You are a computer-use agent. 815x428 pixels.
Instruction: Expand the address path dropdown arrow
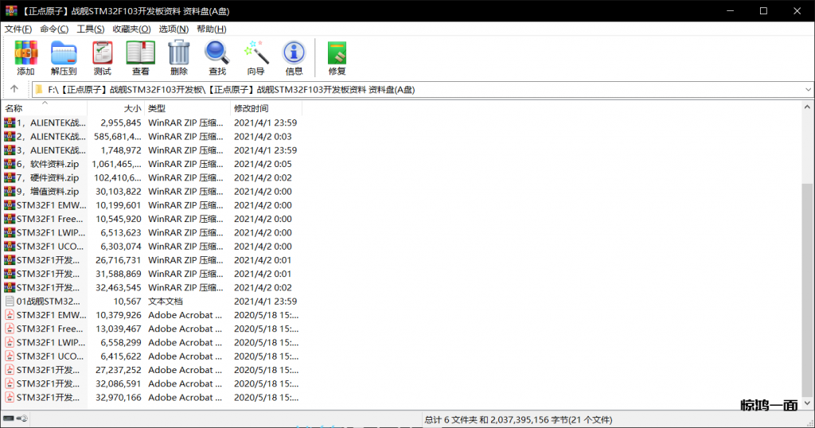(806, 89)
